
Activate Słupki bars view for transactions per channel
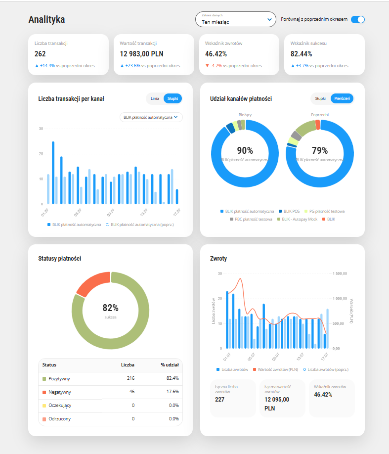173,98
